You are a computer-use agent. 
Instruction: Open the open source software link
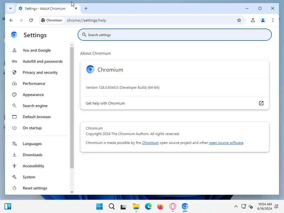(x=226, y=143)
